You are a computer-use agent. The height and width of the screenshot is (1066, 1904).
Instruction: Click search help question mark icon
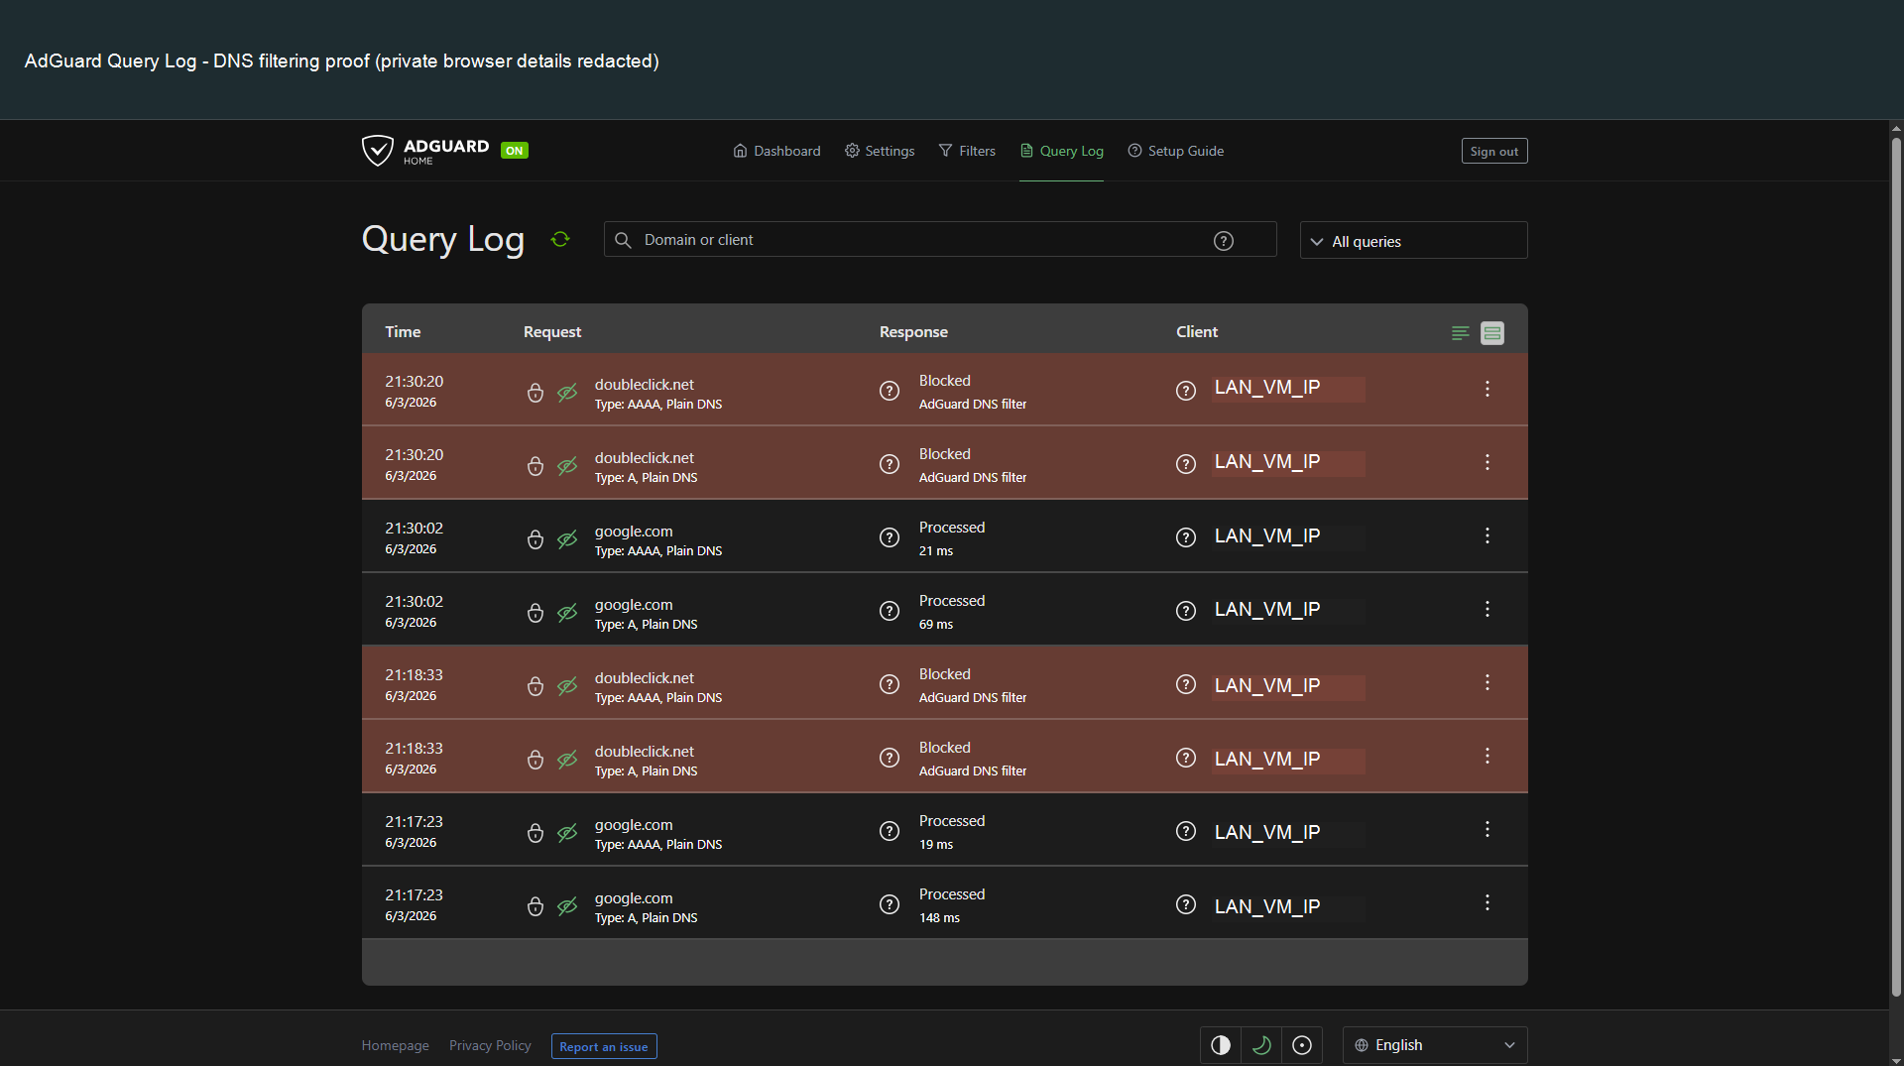(x=1224, y=241)
